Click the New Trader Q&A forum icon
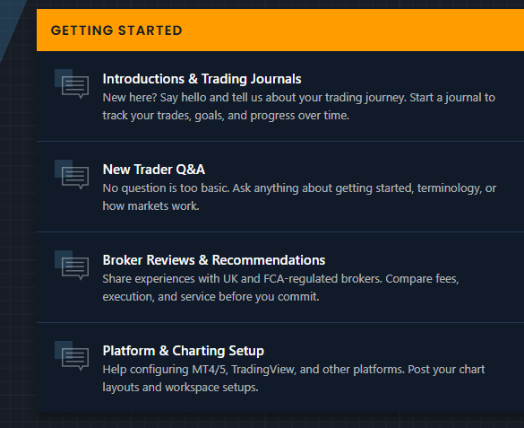524x428 pixels. tap(72, 175)
